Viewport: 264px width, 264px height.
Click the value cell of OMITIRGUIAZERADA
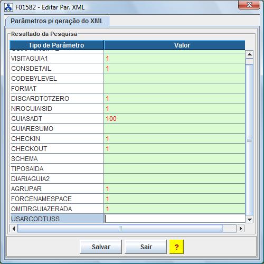pyautogui.click(x=175, y=209)
